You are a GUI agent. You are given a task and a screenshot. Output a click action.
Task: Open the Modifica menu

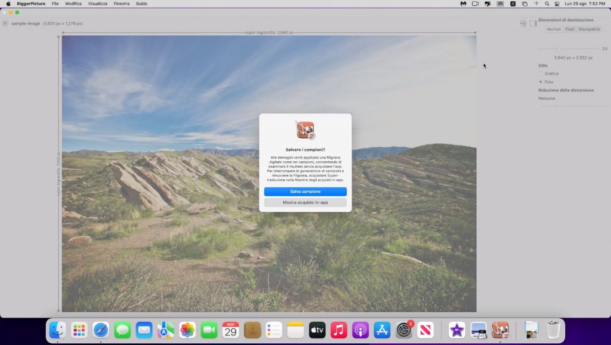[73, 4]
